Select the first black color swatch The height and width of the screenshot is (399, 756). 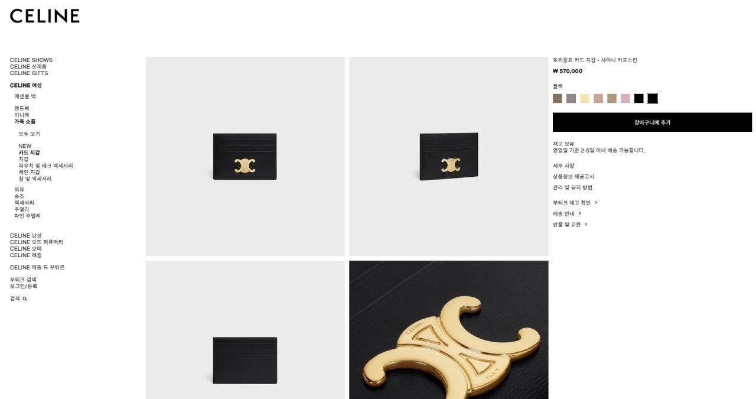tap(639, 98)
